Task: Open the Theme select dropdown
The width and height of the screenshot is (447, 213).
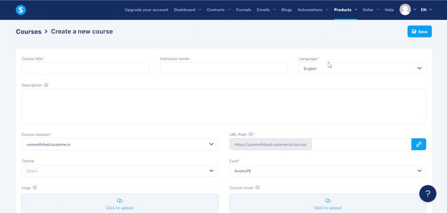Action: [x=120, y=171]
